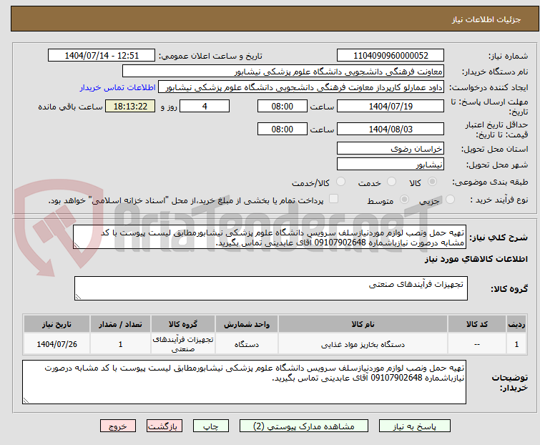Click the تعداد / مقدار column header

tap(120, 324)
